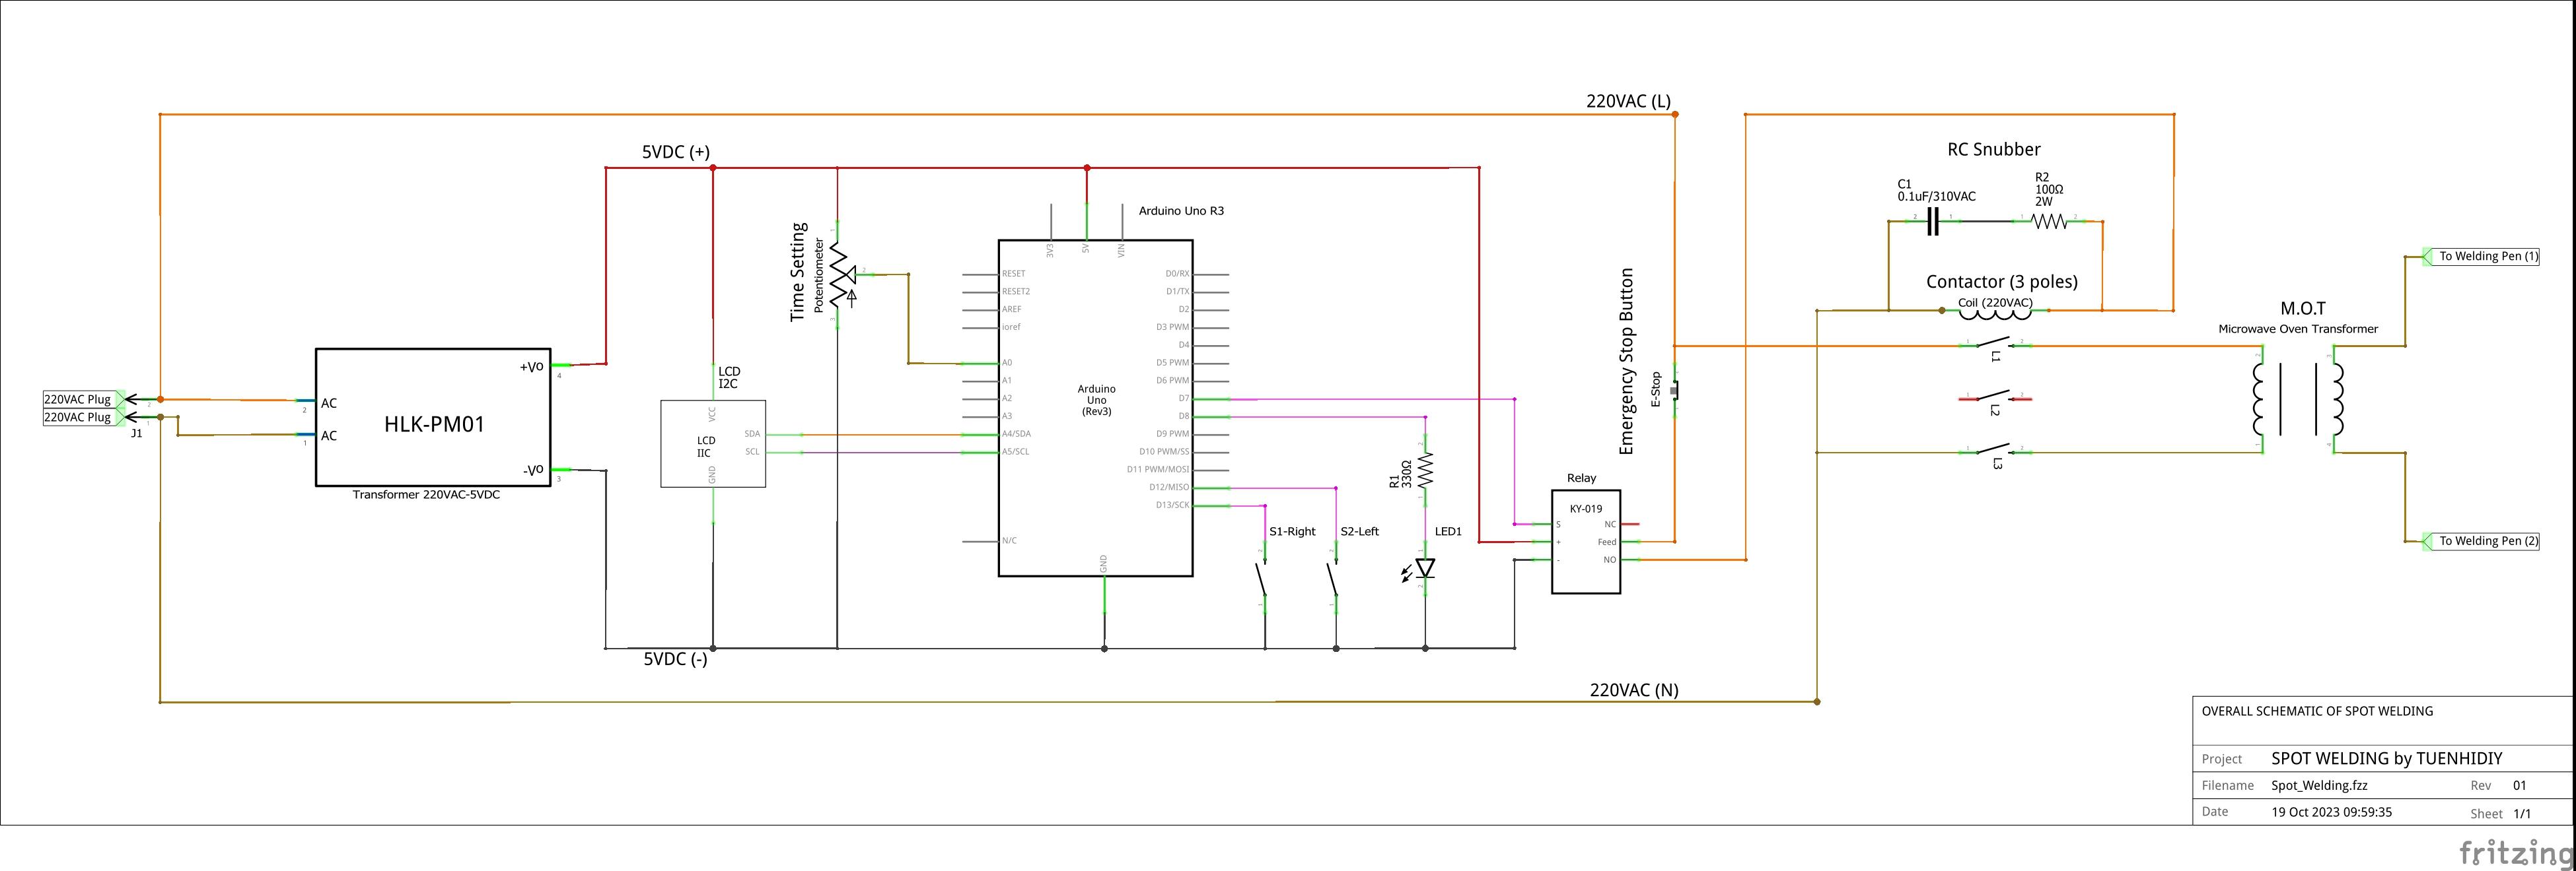Image resolution: width=2576 pixels, height=871 pixels.
Task: Click the To Welding Pen (1) connector
Action: [2480, 257]
